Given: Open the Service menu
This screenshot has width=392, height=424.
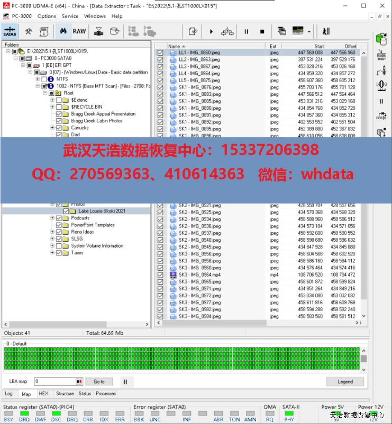Looking at the screenshot, I should (70, 16).
